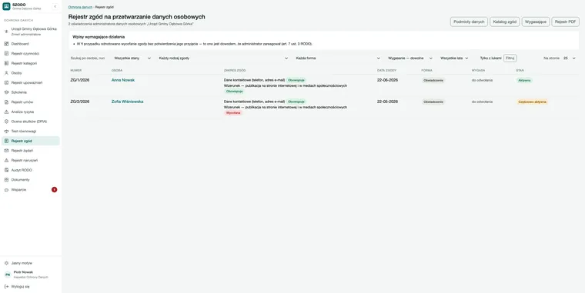Image resolution: width=585 pixels, height=293 pixels.
Task: Open Szkolenia in the sidebar
Action: click(x=31, y=92)
